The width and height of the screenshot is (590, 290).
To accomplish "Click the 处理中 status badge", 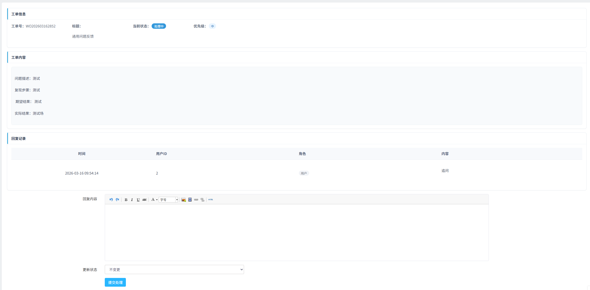I will point(159,26).
